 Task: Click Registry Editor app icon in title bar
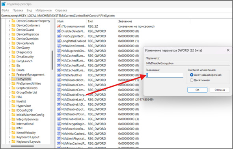(x=3, y=4)
